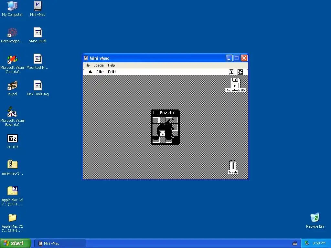The height and width of the screenshot is (248, 331).
Task: Select the Disk Tools.img file
Action: click(x=37, y=88)
